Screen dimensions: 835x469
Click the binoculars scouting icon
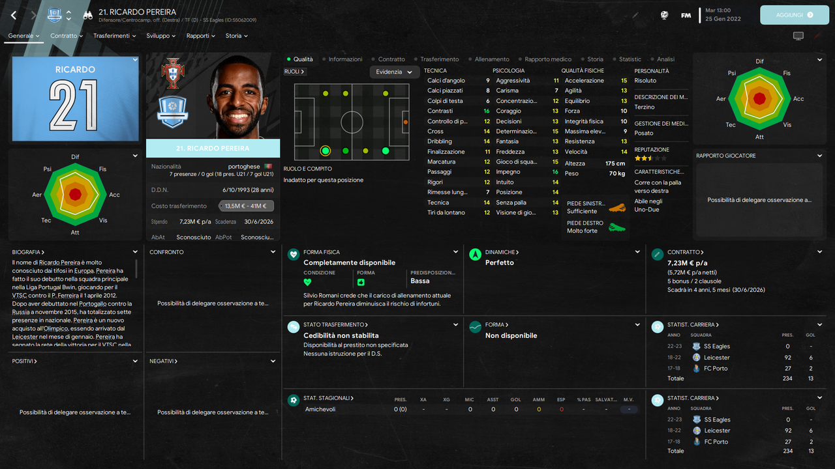87,15
